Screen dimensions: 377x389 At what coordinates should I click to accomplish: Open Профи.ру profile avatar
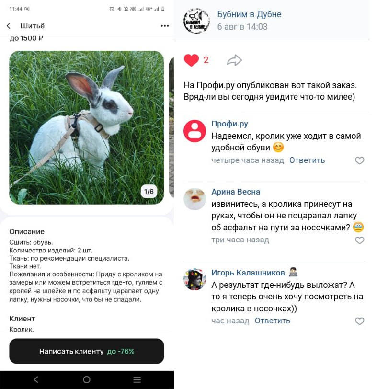(194, 131)
